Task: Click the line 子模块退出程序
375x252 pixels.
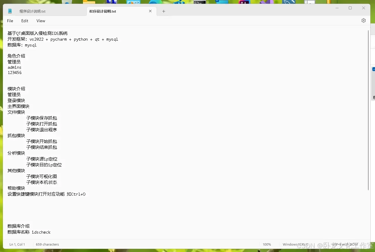Action: [42, 130]
